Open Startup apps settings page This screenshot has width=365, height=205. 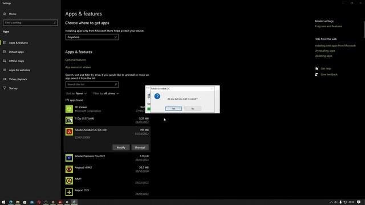click(13, 88)
